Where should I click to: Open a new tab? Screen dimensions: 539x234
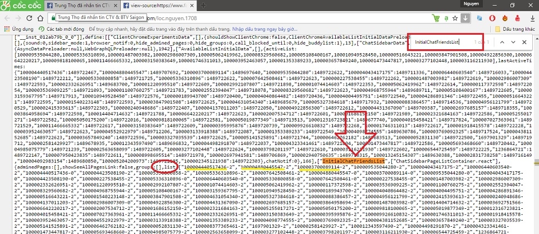click(203, 5)
